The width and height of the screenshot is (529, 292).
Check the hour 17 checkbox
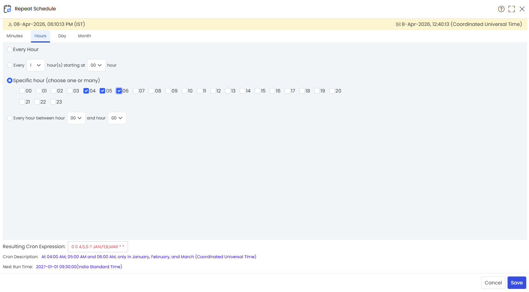tap(288, 91)
